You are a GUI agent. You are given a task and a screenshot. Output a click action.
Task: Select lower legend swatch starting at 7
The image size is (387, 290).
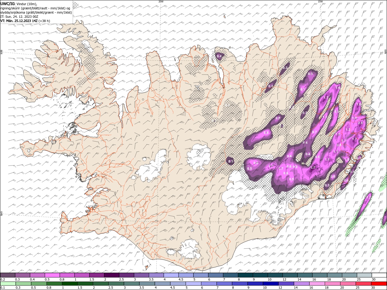(x=224, y=284)
